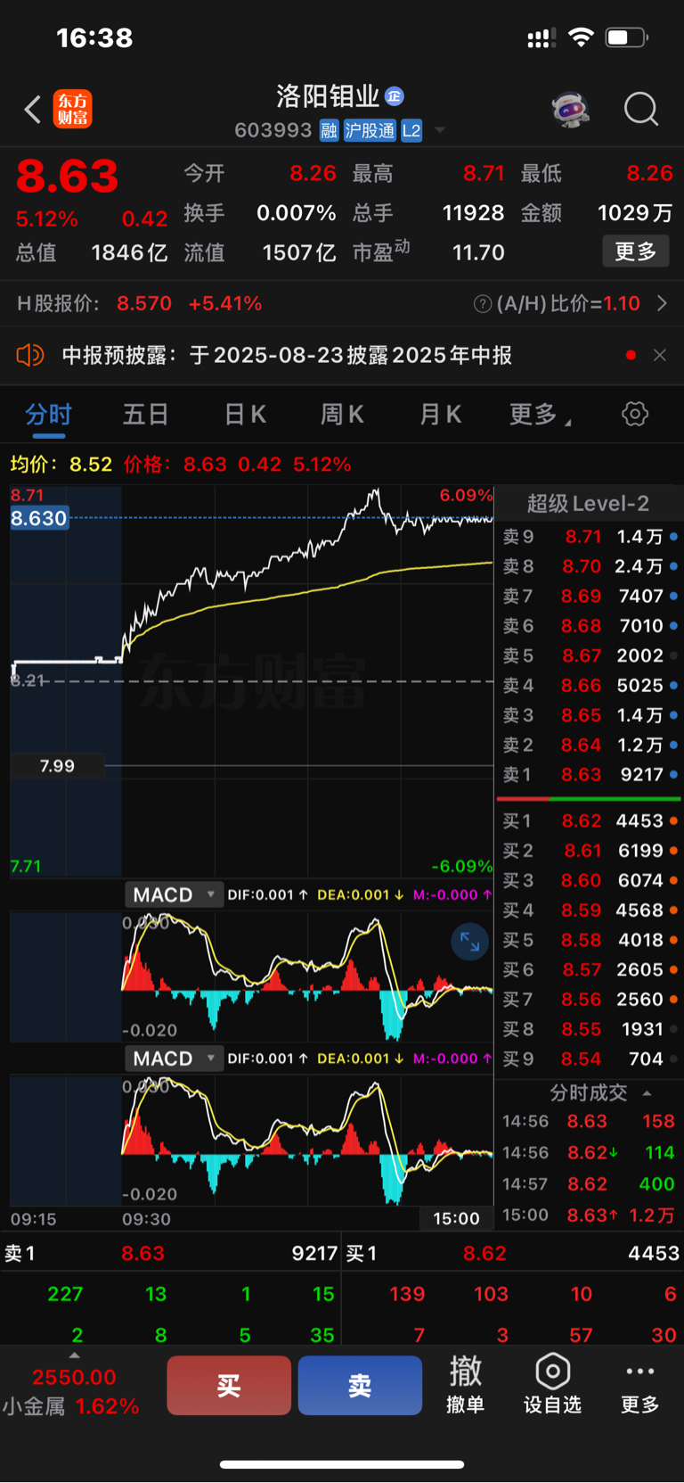
Task: Open first MACD indicator dropdown
Action: 174,894
